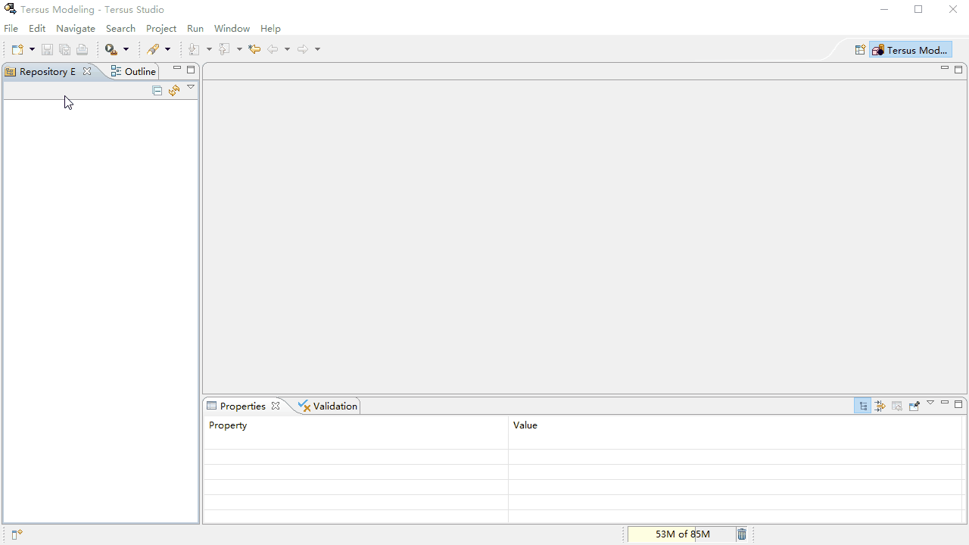Open the External Tools dropdown arrow
Viewport: 969px width, 545px height.
pyautogui.click(x=126, y=49)
